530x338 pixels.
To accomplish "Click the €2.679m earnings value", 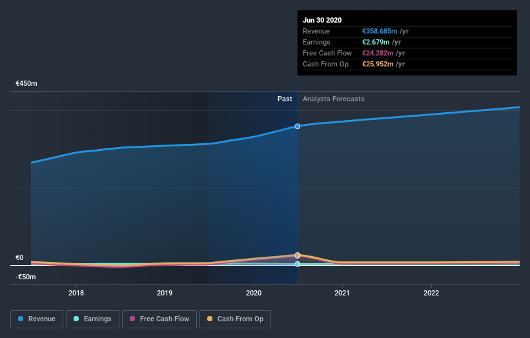I will point(376,42).
